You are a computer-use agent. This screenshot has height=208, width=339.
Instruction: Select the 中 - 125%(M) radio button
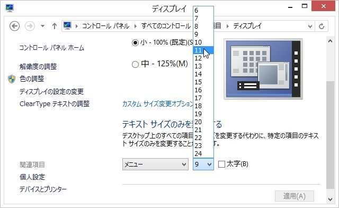coord(135,64)
